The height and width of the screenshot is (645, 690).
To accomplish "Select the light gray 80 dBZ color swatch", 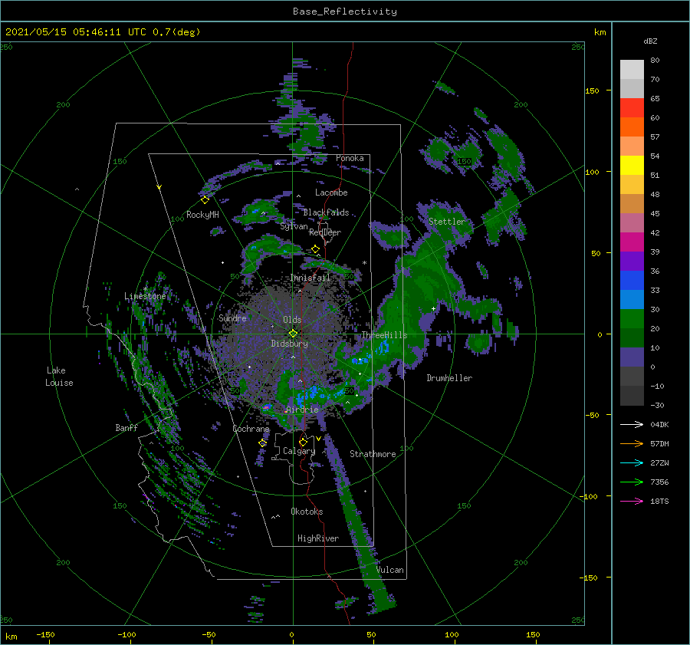I will pos(632,70).
